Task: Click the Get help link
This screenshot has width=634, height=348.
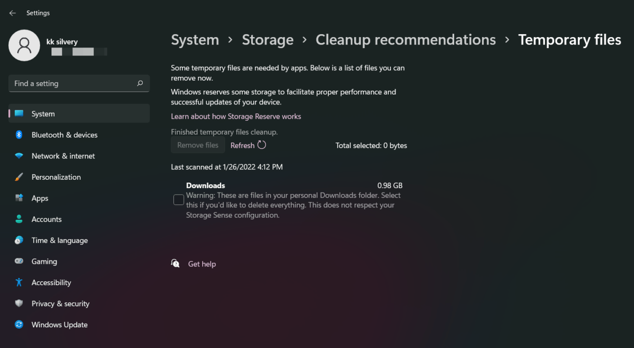Action: click(x=202, y=264)
